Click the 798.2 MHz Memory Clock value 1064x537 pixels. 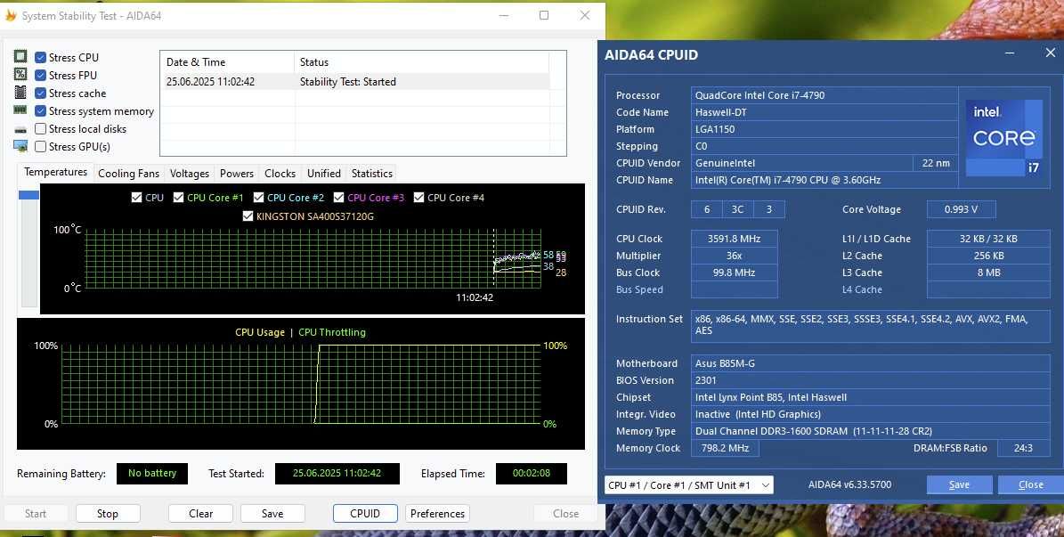[x=726, y=448]
